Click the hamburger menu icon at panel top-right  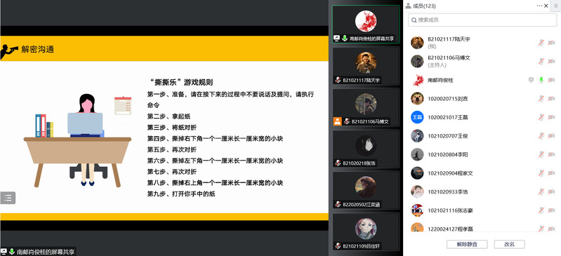click(555, 6)
